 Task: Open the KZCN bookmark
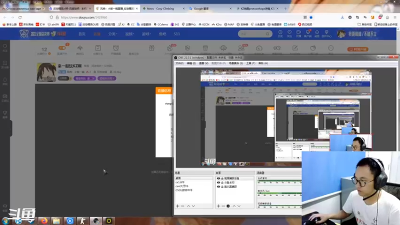pyautogui.click(x=204, y=24)
